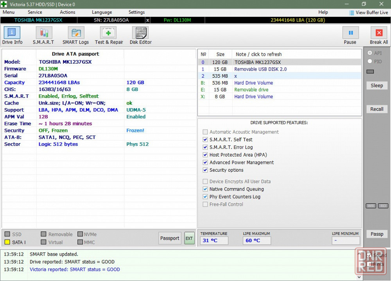Click the Victoria green cross app icon
391x281 pixels.
click(x=4, y=4)
